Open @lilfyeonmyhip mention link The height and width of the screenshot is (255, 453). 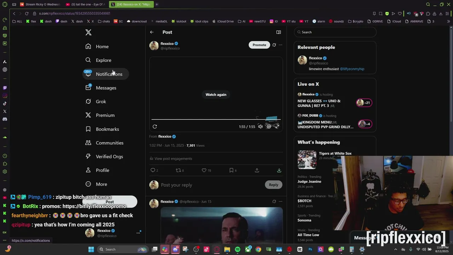coord(352,69)
